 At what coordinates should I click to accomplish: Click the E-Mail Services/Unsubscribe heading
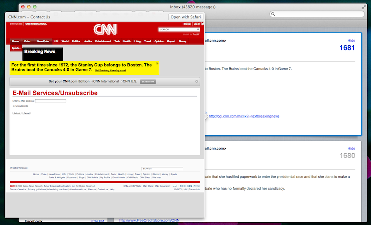[x=55, y=93]
